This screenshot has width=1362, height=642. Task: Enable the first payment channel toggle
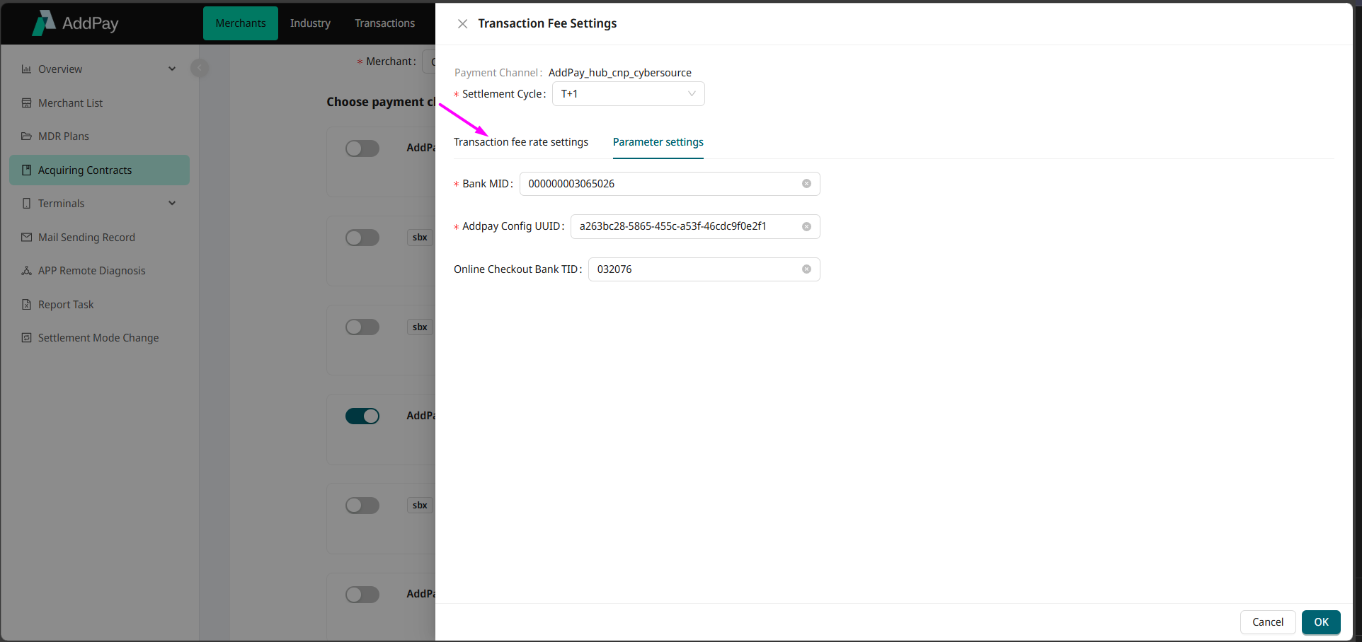[x=362, y=148]
